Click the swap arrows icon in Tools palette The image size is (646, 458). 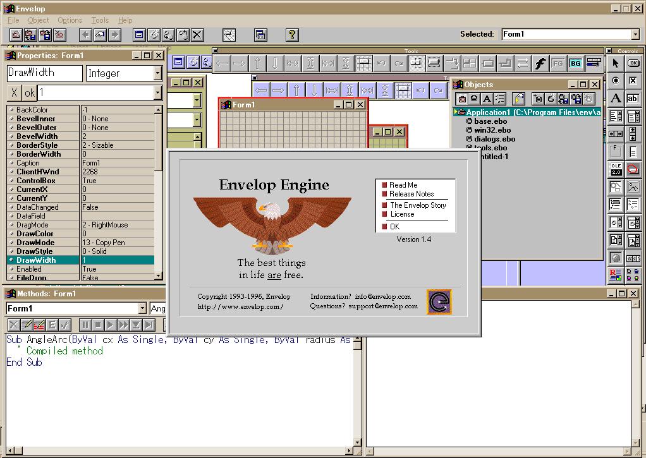coord(522,63)
